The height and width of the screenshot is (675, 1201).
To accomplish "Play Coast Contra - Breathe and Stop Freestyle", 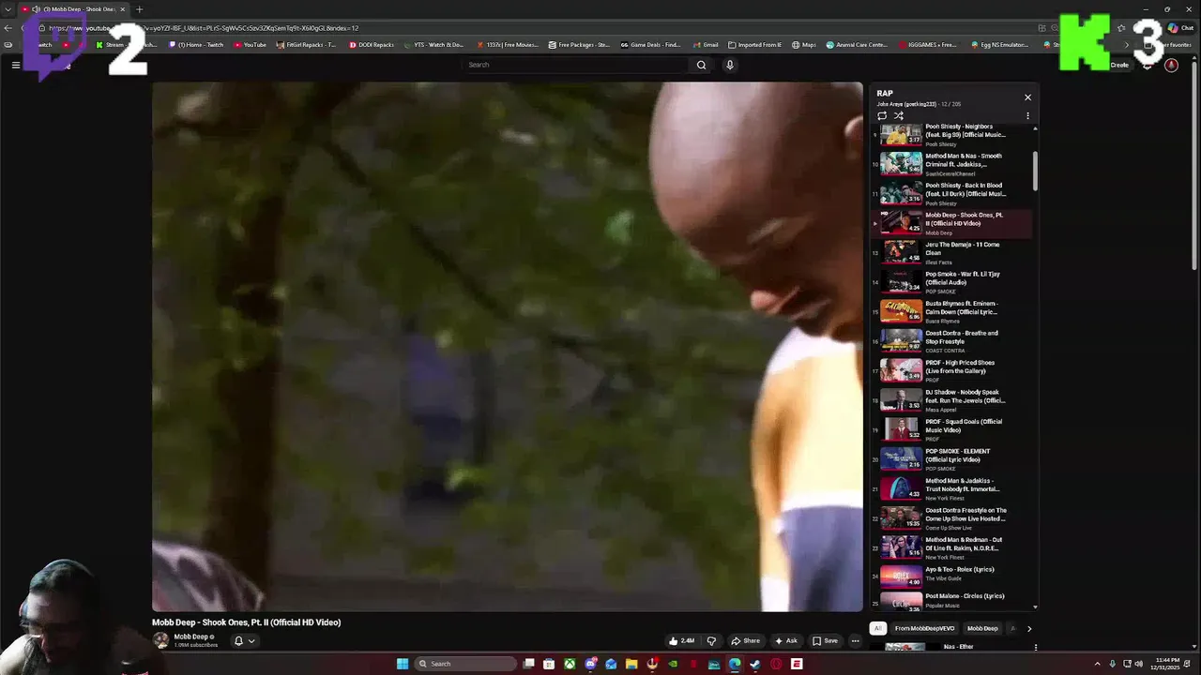I will coord(952,341).
